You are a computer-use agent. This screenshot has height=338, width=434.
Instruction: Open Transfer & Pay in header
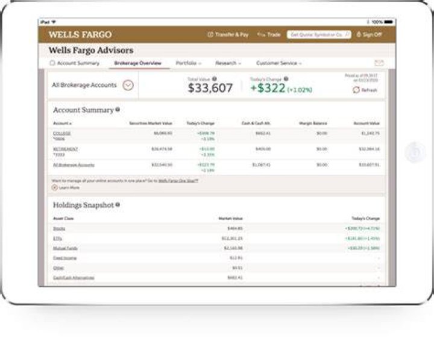click(x=228, y=34)
